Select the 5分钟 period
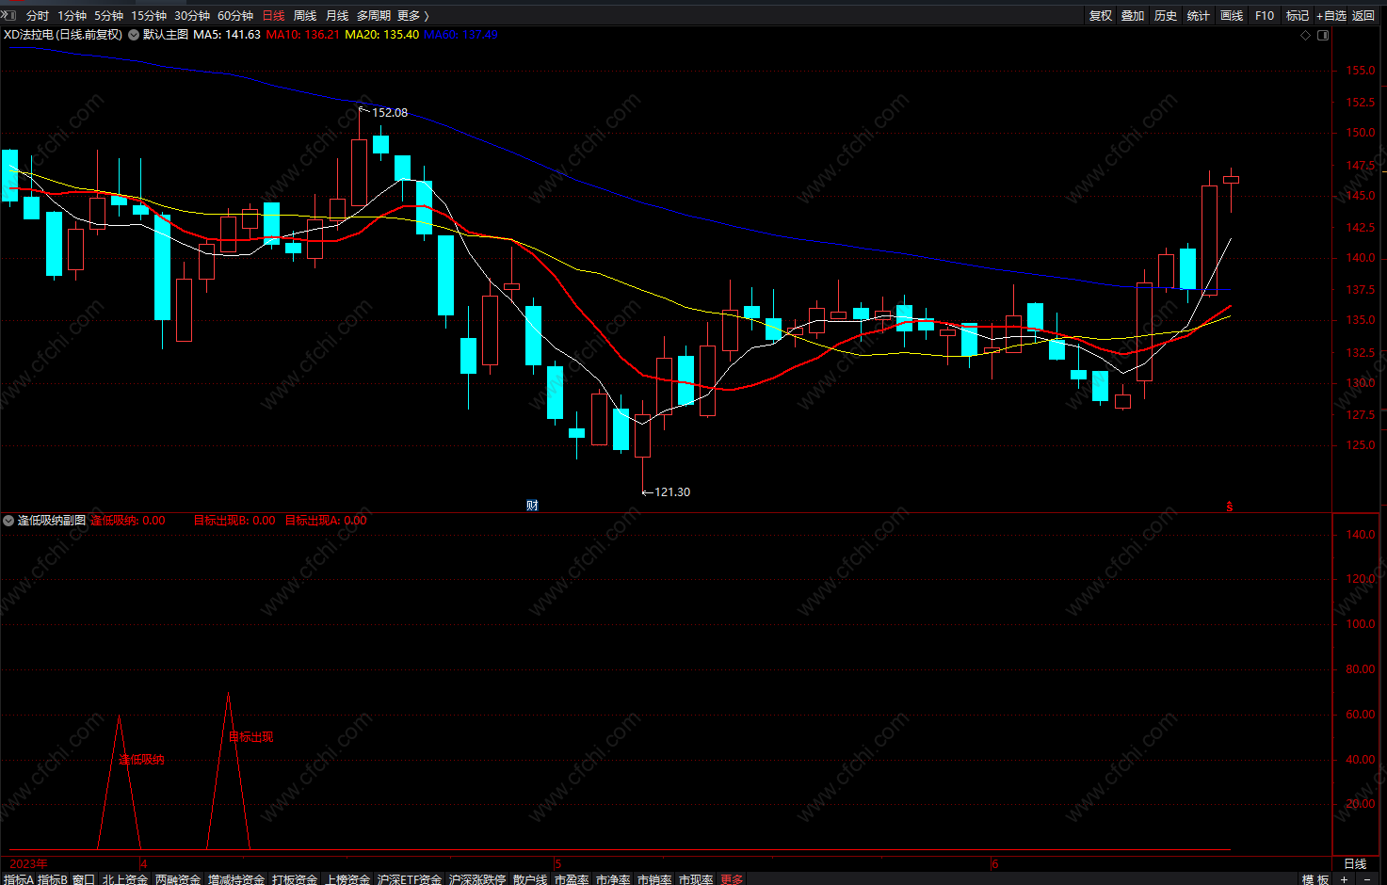This screenshot has width=1387, height=885. tap(108, 16)
